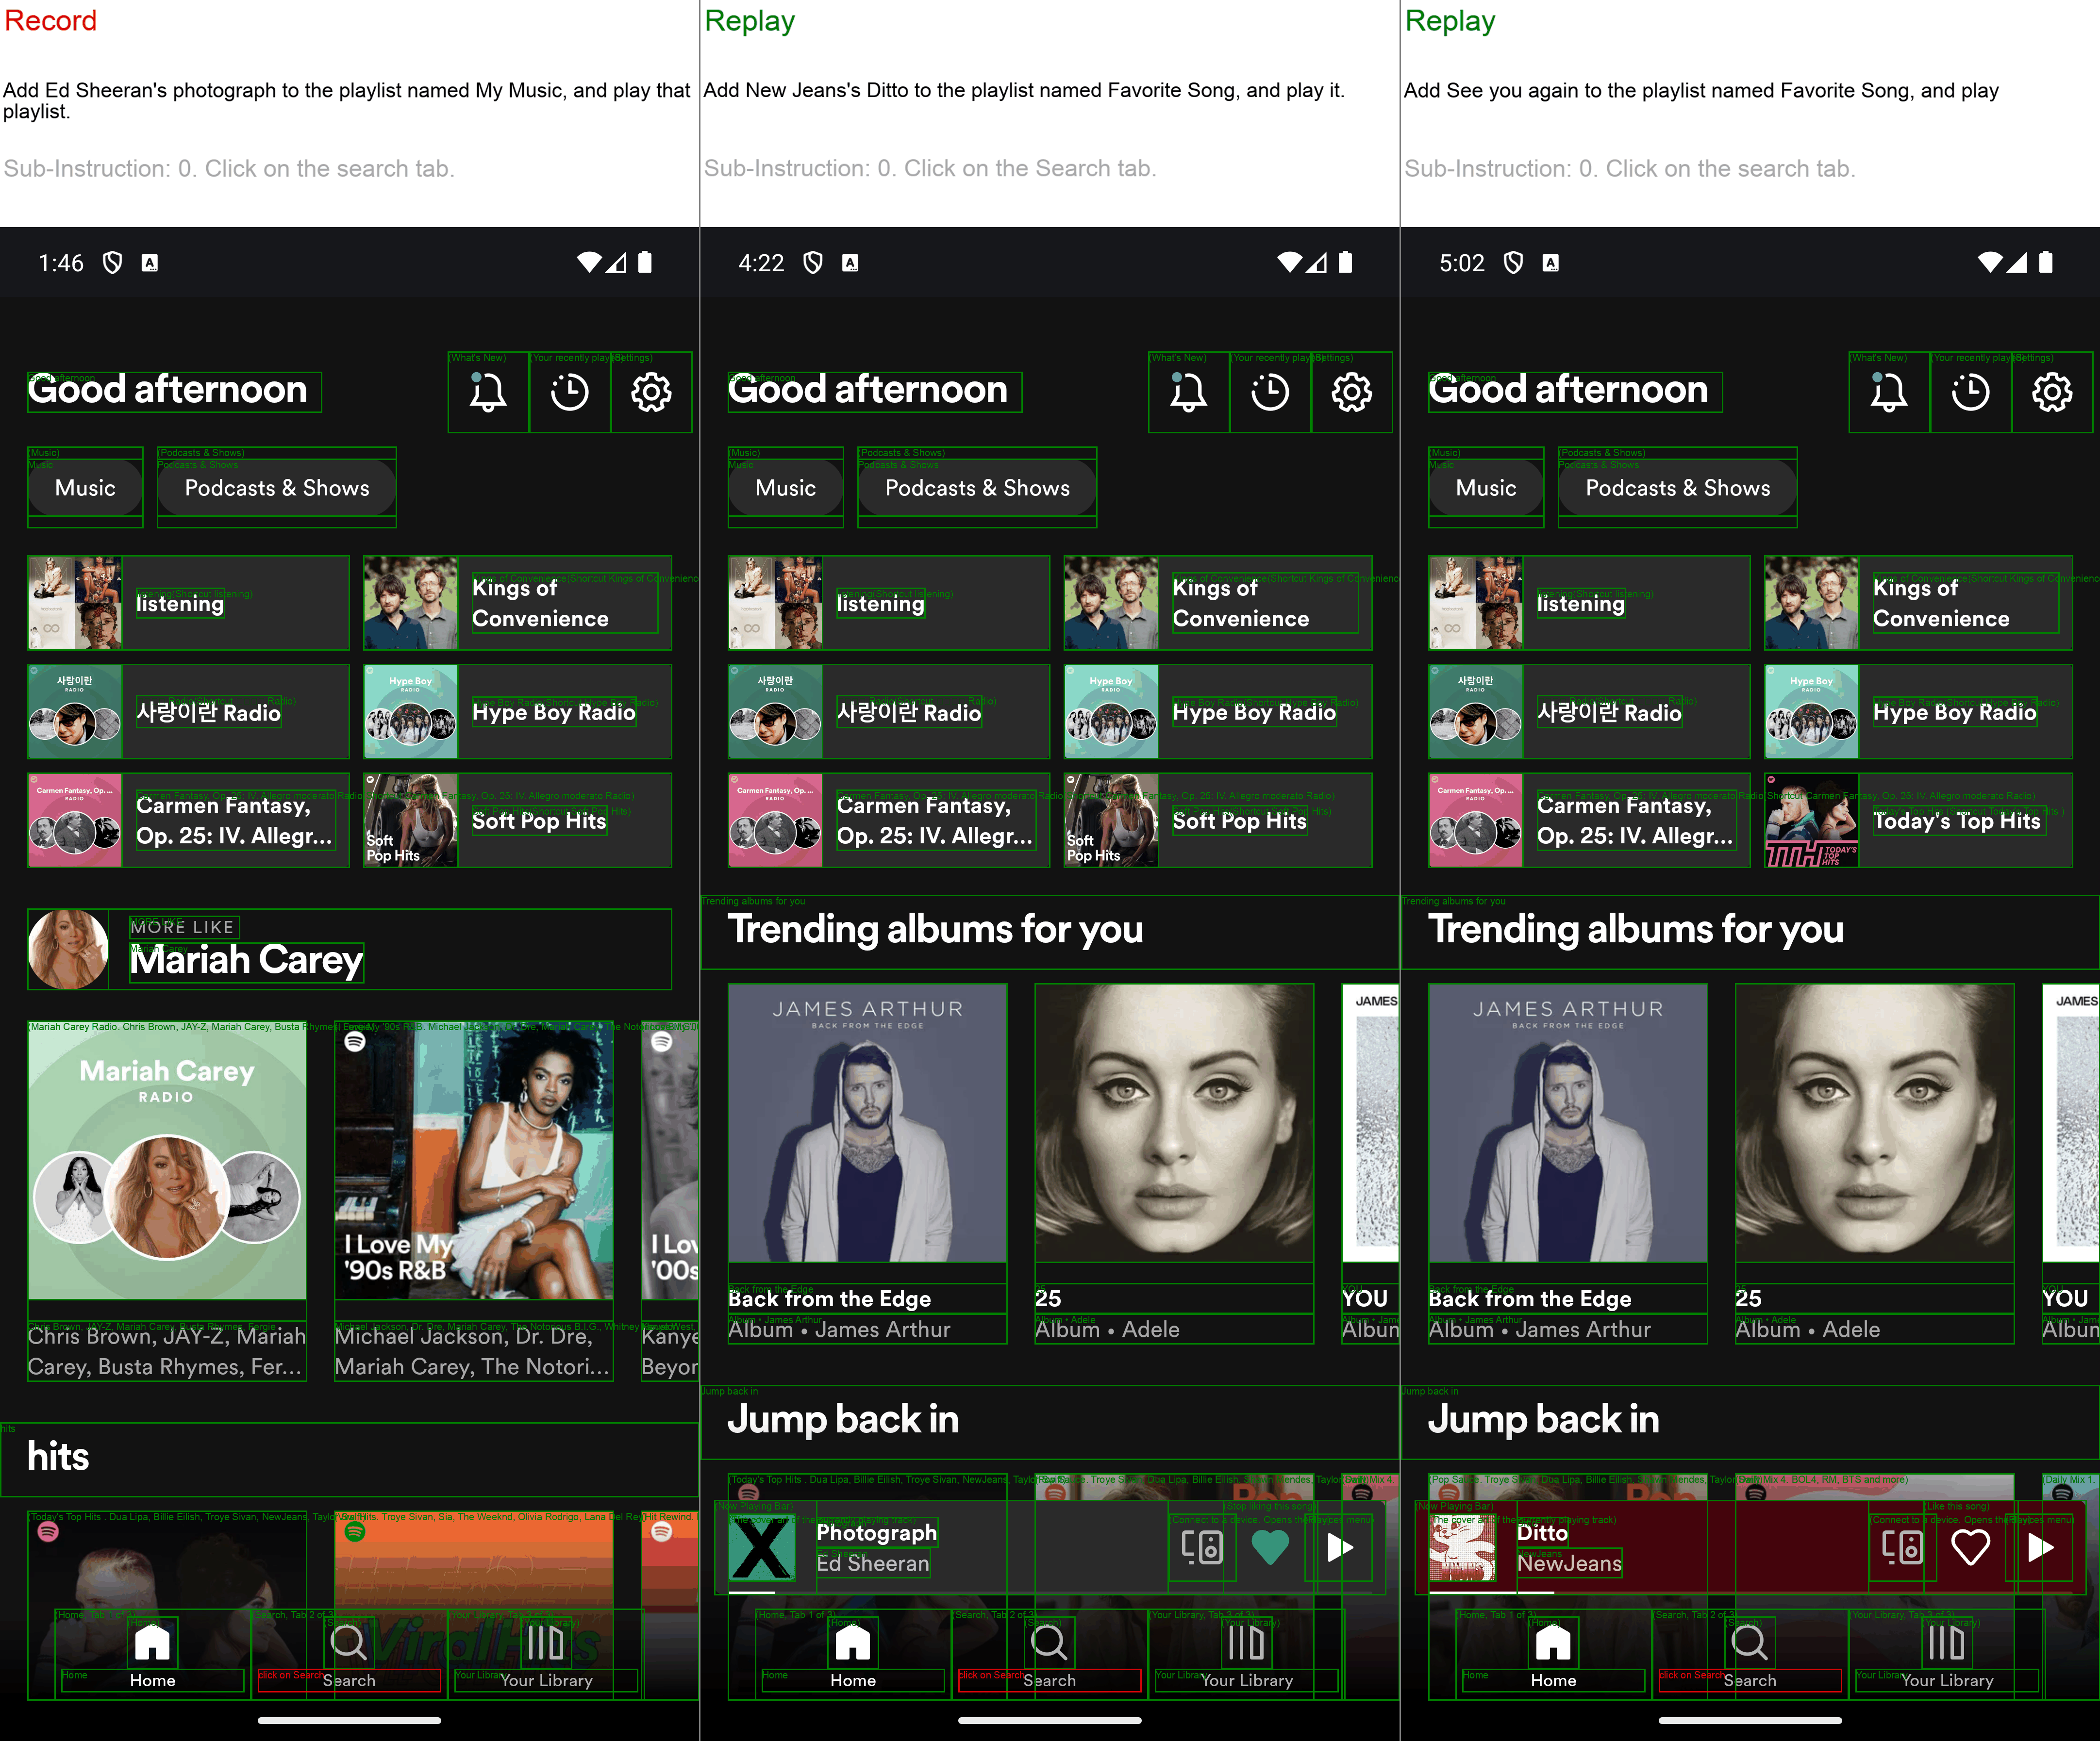The image size is (2100, 1741).
Task: Open Mariah Carey Radio cover
Action: [167, 1166]
